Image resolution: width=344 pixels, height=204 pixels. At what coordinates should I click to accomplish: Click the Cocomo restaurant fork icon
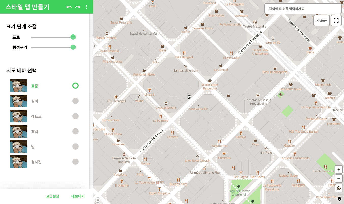[173, 133]
